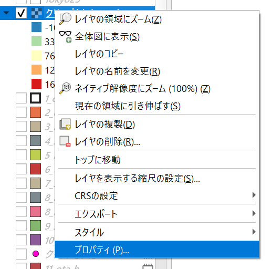Collapse the selected raster layer legend
272x269 pixels.
pos(6,13)
